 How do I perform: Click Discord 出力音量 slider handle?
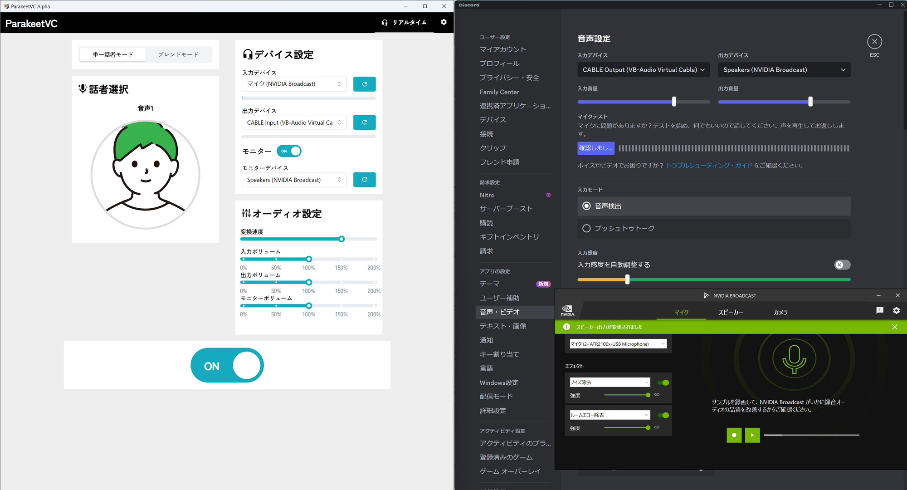tap(810, 102)
